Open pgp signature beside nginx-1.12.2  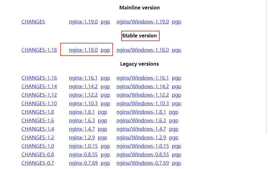pos(105,95)
